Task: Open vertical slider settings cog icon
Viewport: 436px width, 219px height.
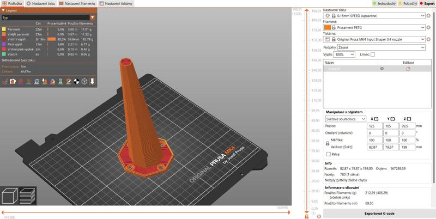Action: coord(319,216)
